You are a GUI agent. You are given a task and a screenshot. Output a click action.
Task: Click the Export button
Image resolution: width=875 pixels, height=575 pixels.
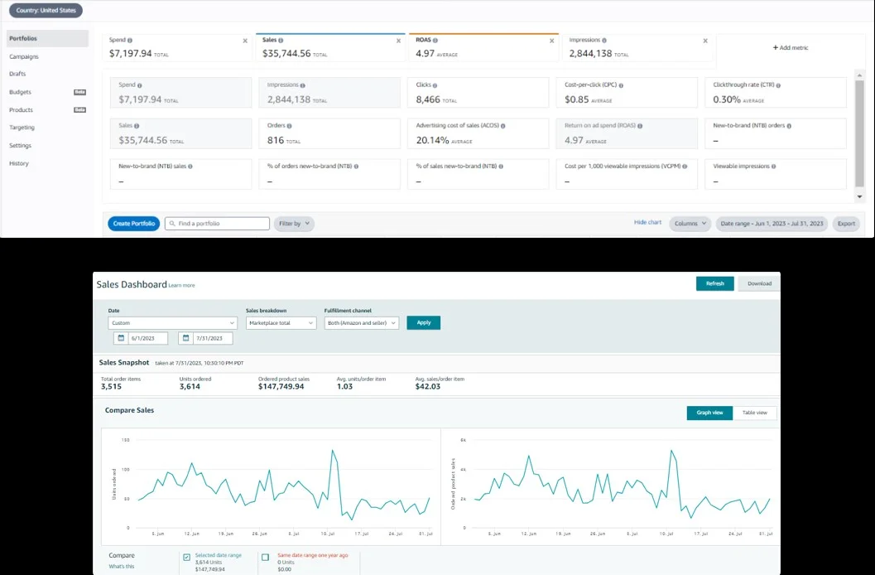[846, 224]
